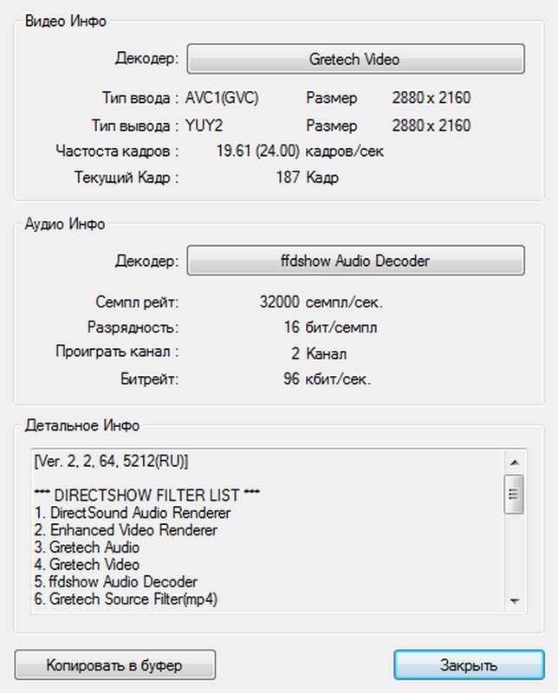Select the line 4. Gretech Video
Image resolution: width=558 pixels, height=693 pixels.
tap(88, 565)
